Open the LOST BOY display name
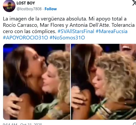Viewport: 136px width, 125px height. coord(26,3)
